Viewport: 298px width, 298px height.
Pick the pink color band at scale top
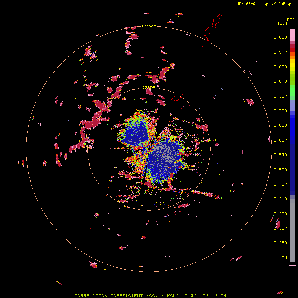tap(292, 35)
